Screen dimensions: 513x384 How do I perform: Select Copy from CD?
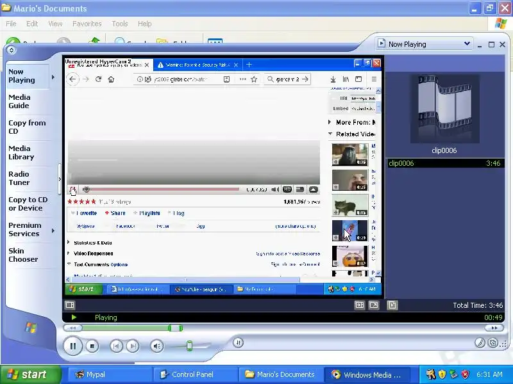click(x=27, y=127)
